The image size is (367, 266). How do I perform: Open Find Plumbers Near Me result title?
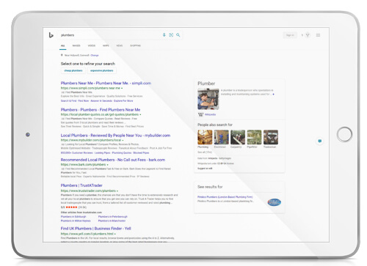[x=101, y=110]
